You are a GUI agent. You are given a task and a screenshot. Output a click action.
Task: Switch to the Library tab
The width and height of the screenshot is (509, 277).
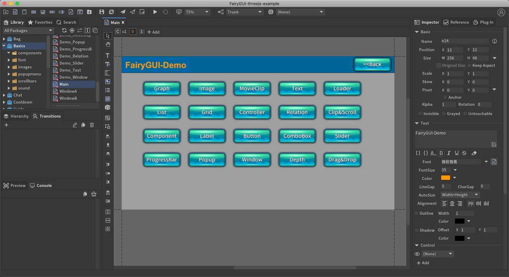tap(13, 22)
